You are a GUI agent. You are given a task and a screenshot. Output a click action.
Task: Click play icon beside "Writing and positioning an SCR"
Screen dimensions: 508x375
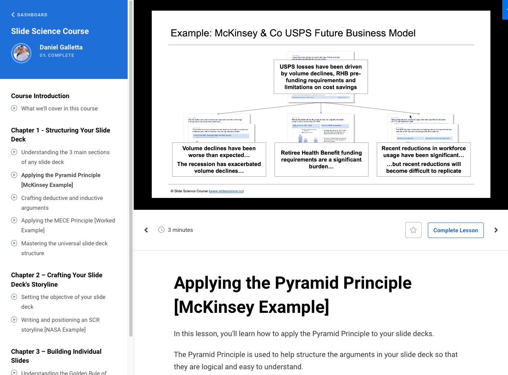14,320
